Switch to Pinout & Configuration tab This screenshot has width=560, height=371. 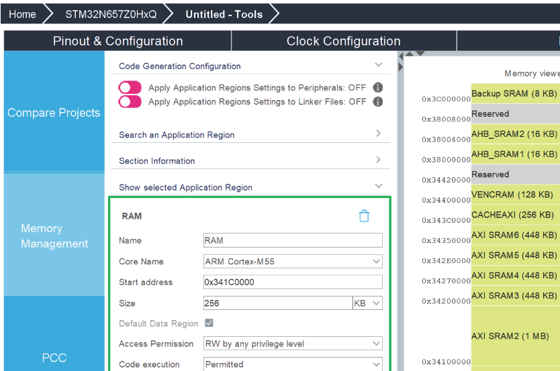pyautogui.click(x=118, y=41)
